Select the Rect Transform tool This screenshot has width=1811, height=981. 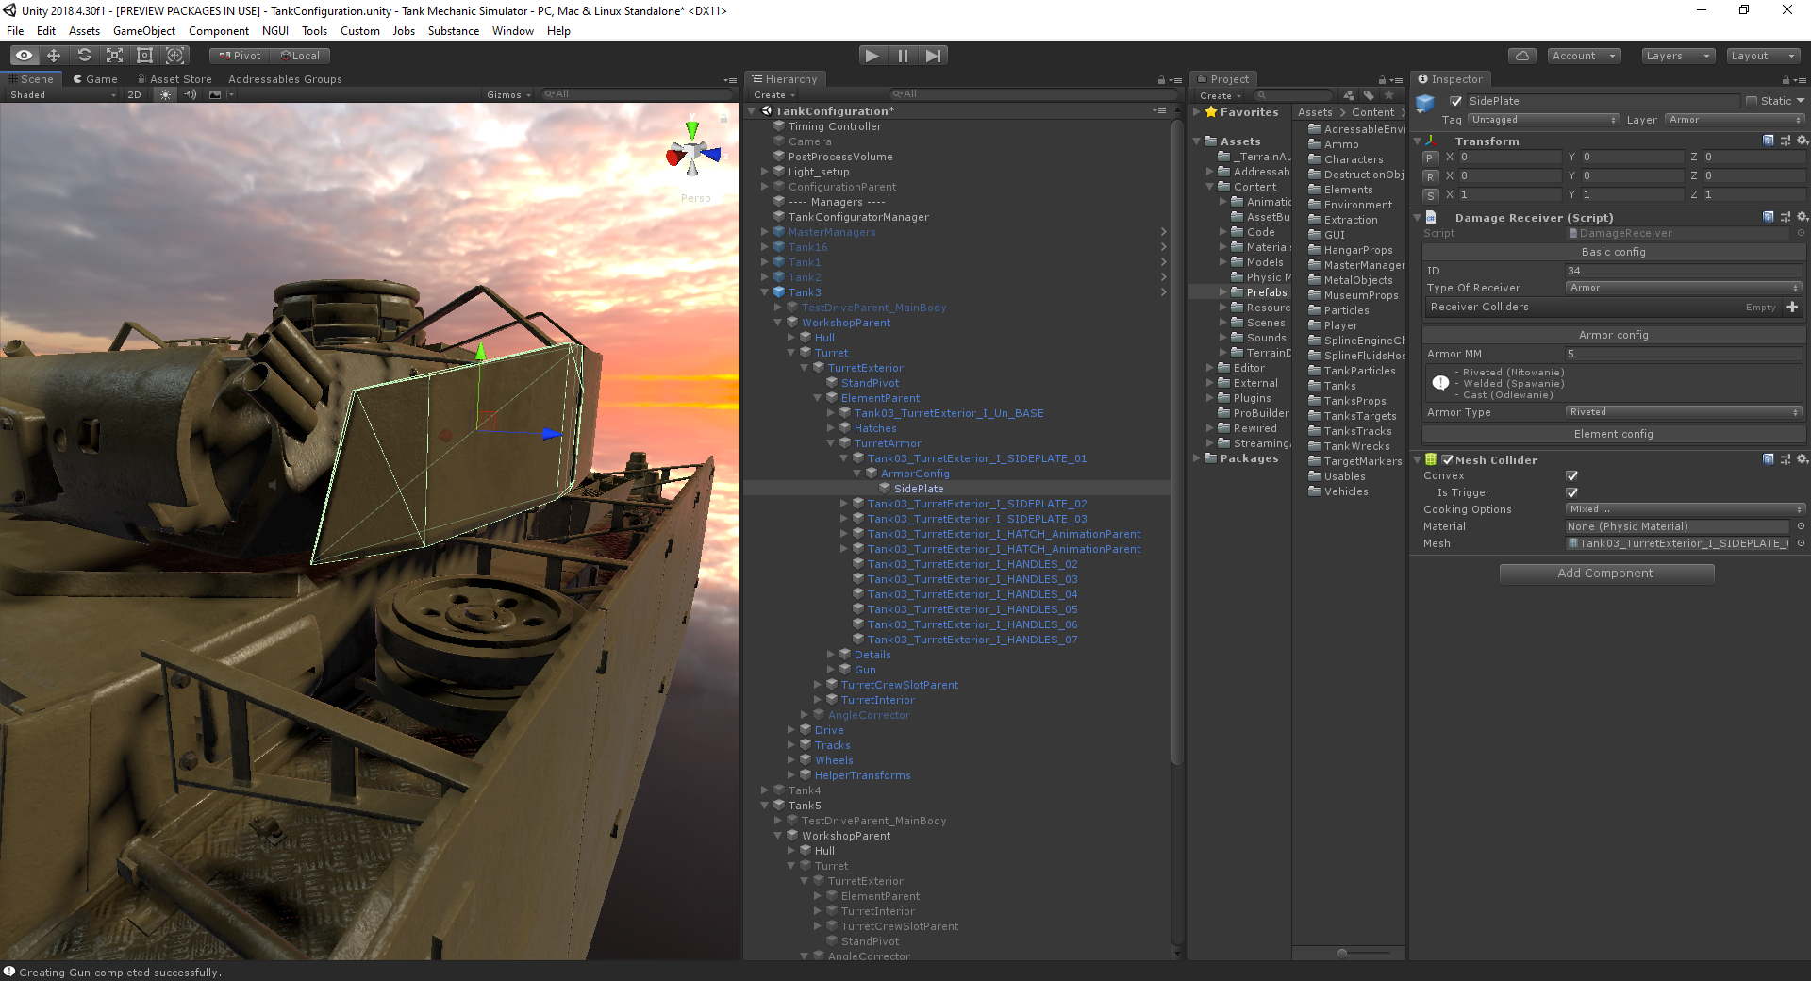point(144,56)
